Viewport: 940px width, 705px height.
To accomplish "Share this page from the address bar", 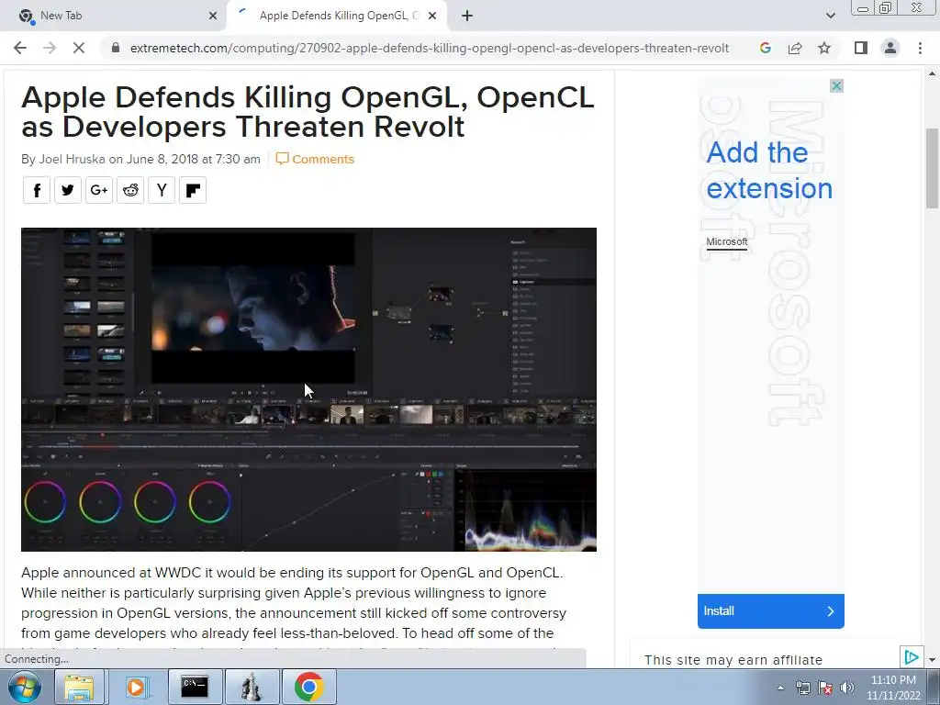I will coord(795,48).
